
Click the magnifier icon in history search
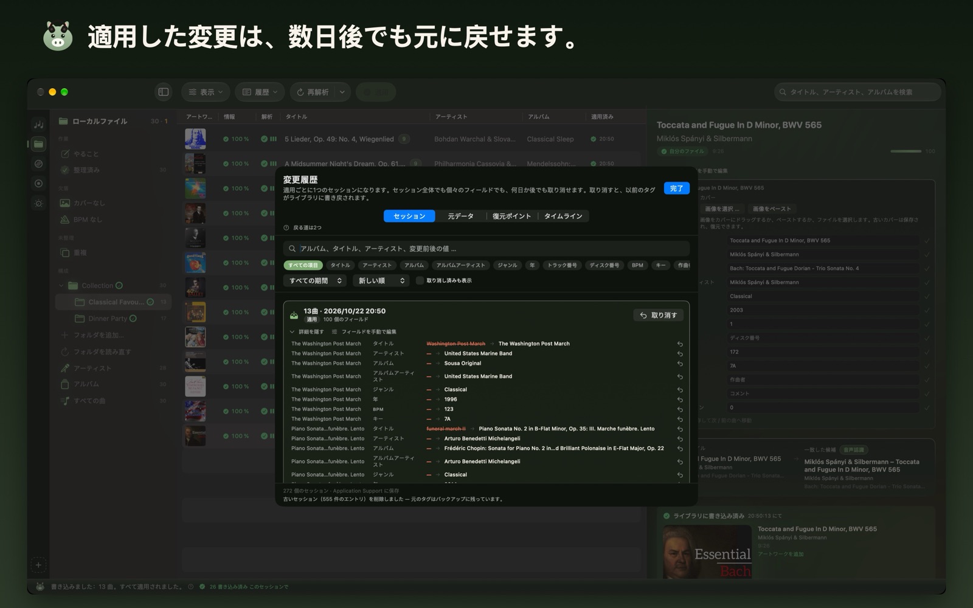293,249
